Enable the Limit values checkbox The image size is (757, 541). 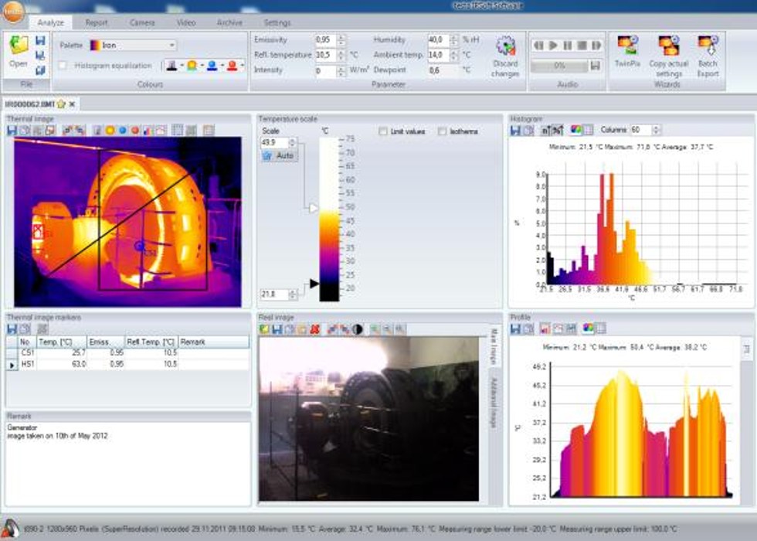383,131
